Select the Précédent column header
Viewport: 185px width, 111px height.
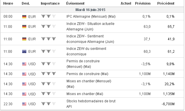(166, 3)
